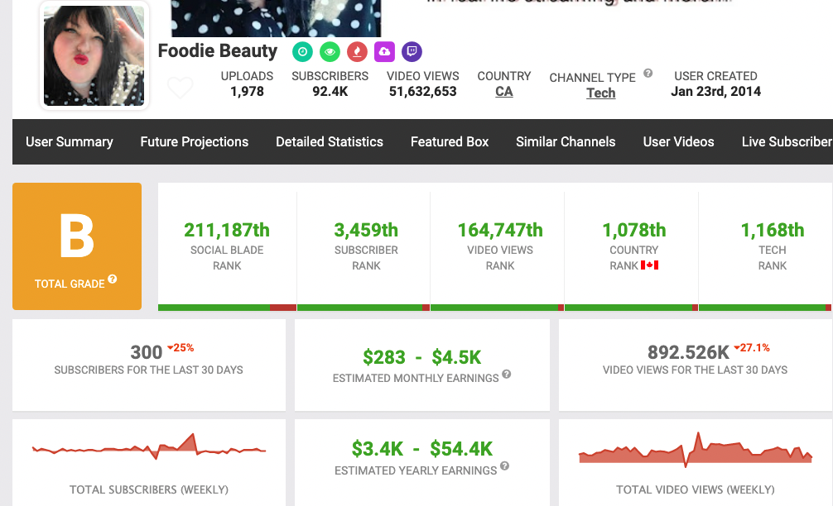Click the 1,078th country rank
The image size is (833, 506).
tap(633, 230)
